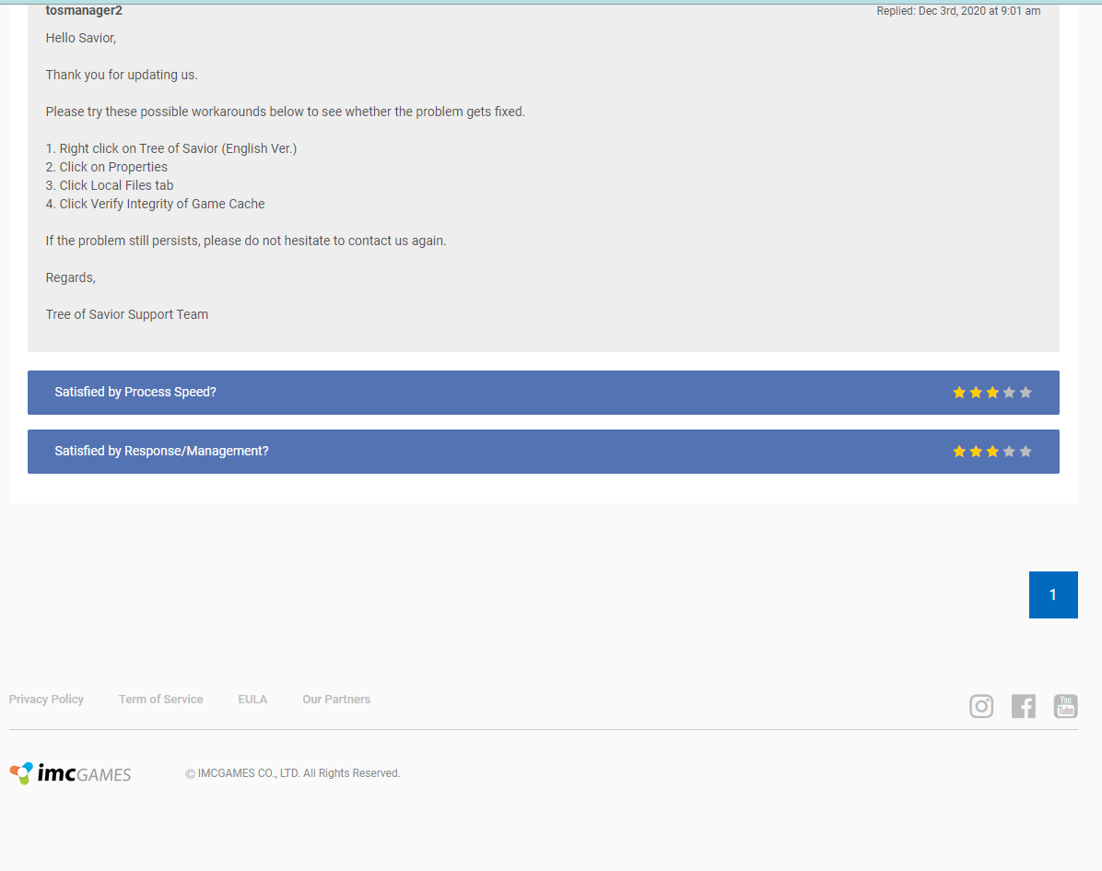
Task: View the EULA page
Action: (x=252, y=700)
